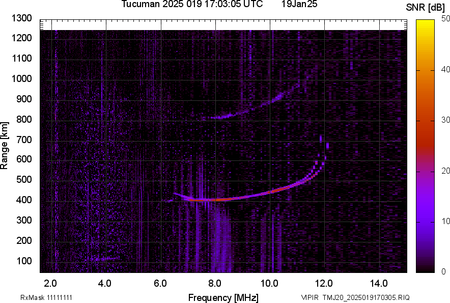450x303 pixels.
Task: Click the range tick label '200'
Action: click(24, 240)
